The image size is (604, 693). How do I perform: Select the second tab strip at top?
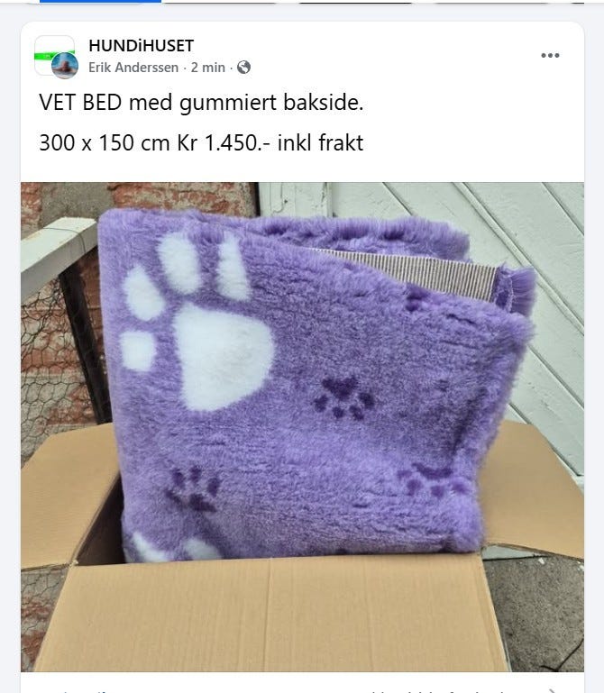point(220,1)
